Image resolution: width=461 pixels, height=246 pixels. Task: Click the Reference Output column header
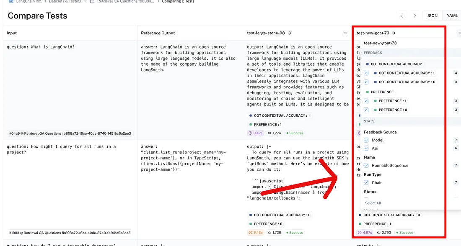click(x=158, y=33)
